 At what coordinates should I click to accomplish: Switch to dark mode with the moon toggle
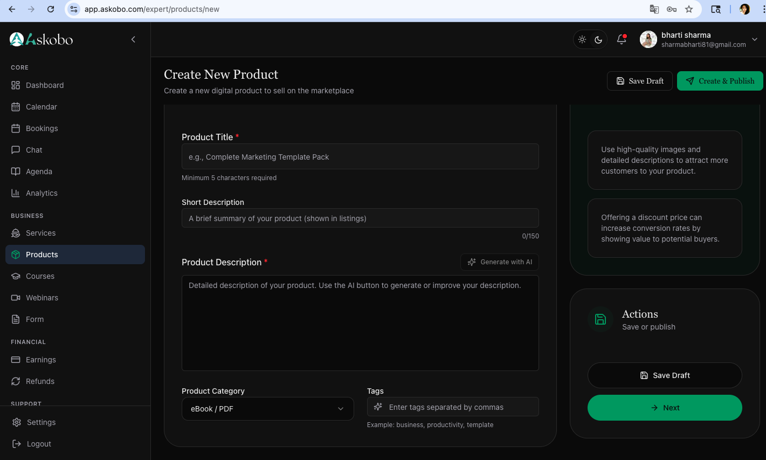tap(598, 39)
